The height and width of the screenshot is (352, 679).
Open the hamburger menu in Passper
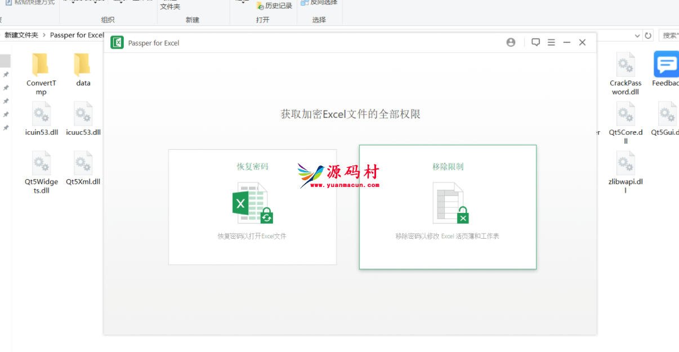coord(551,43)
